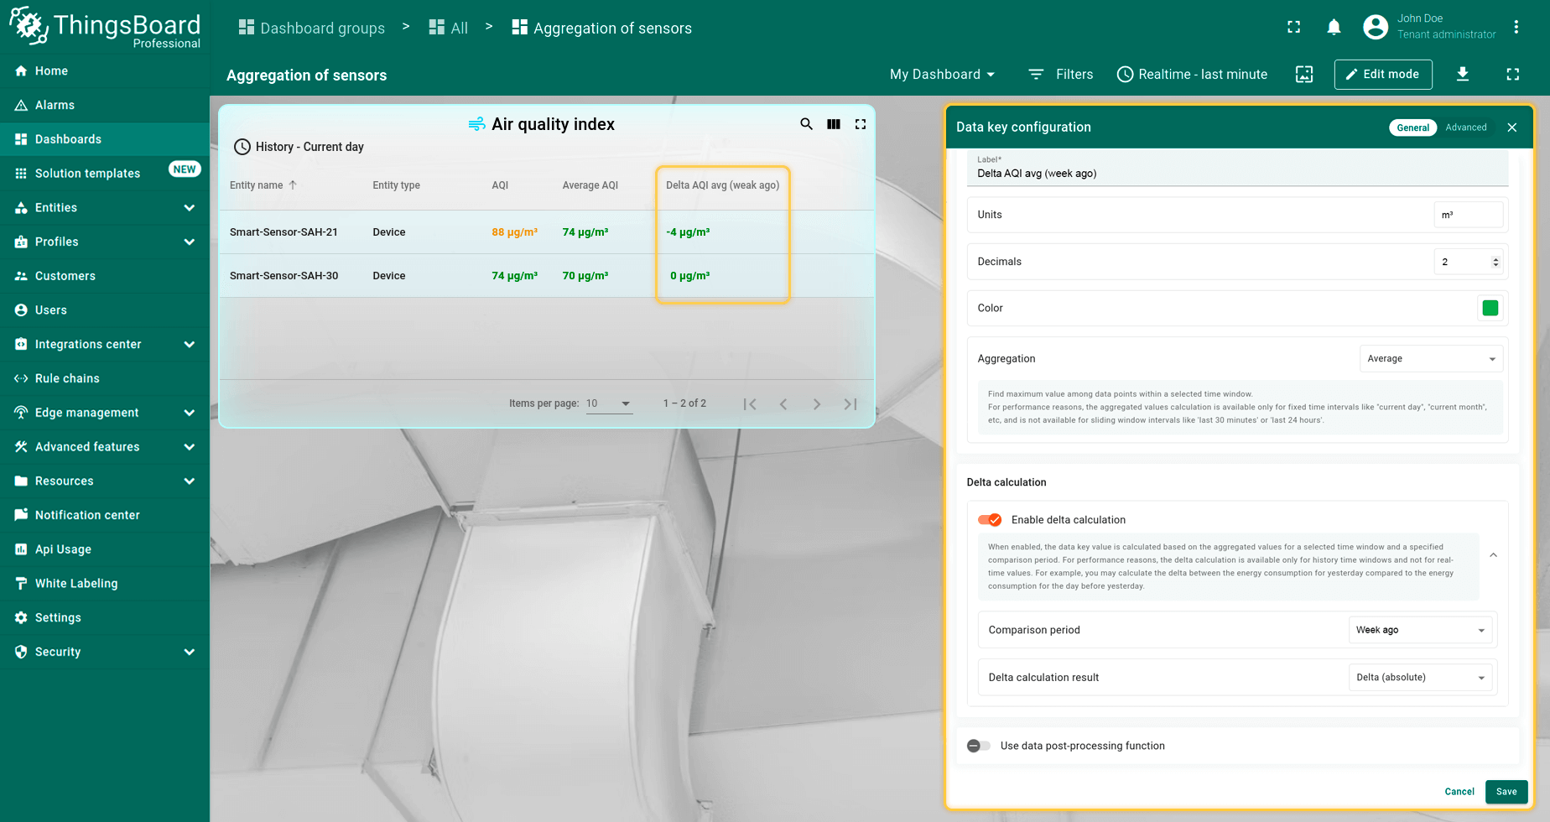This screenshot has height=822, width=1550.
Task: Disable the Enable delta calculation toggle
Action: pos(990,520)
